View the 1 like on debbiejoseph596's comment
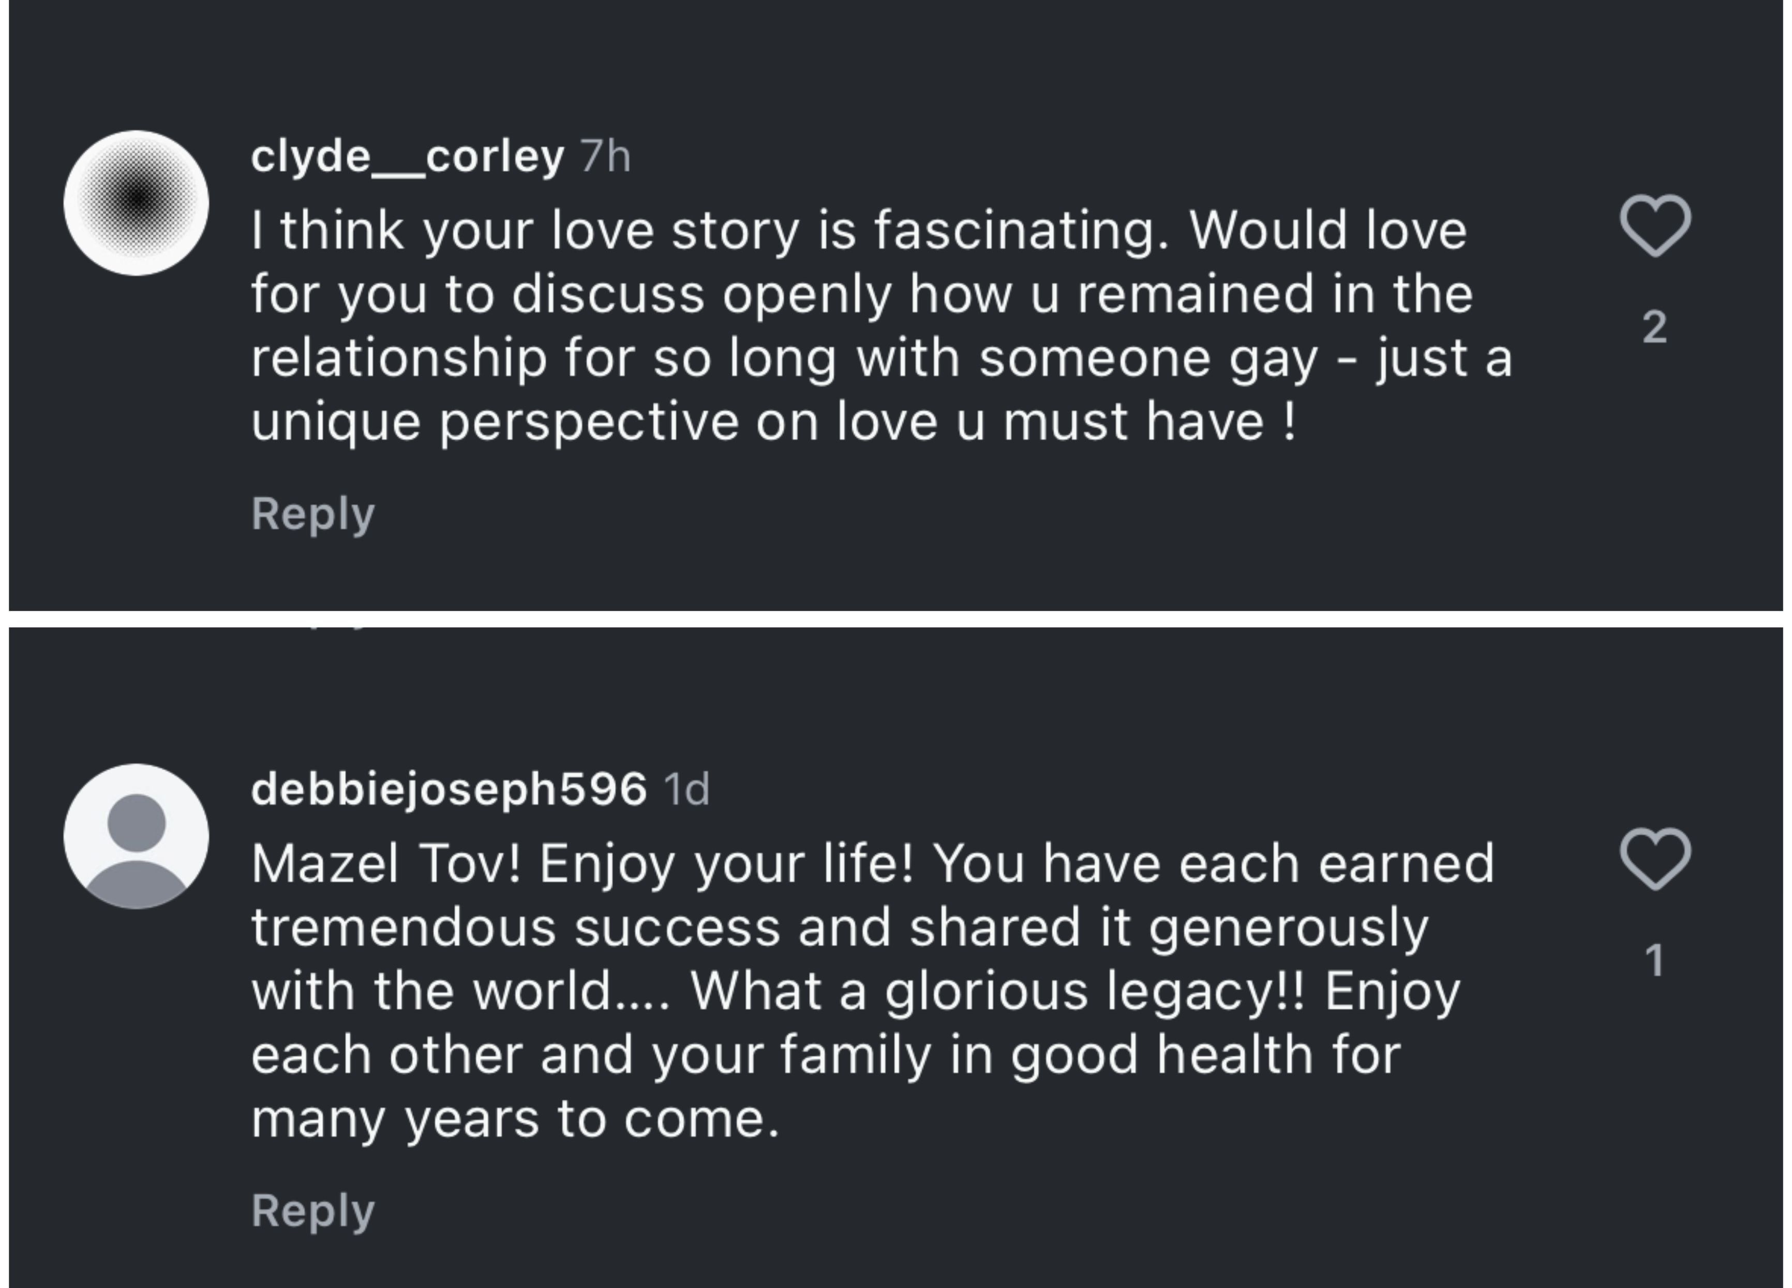Viewport: 1792px width, 1288px height. (1654, 961)
